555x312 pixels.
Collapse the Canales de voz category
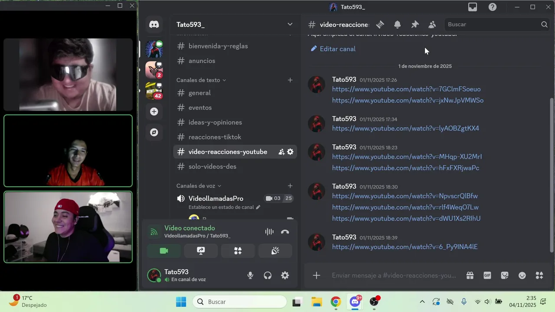pos(199,186)
